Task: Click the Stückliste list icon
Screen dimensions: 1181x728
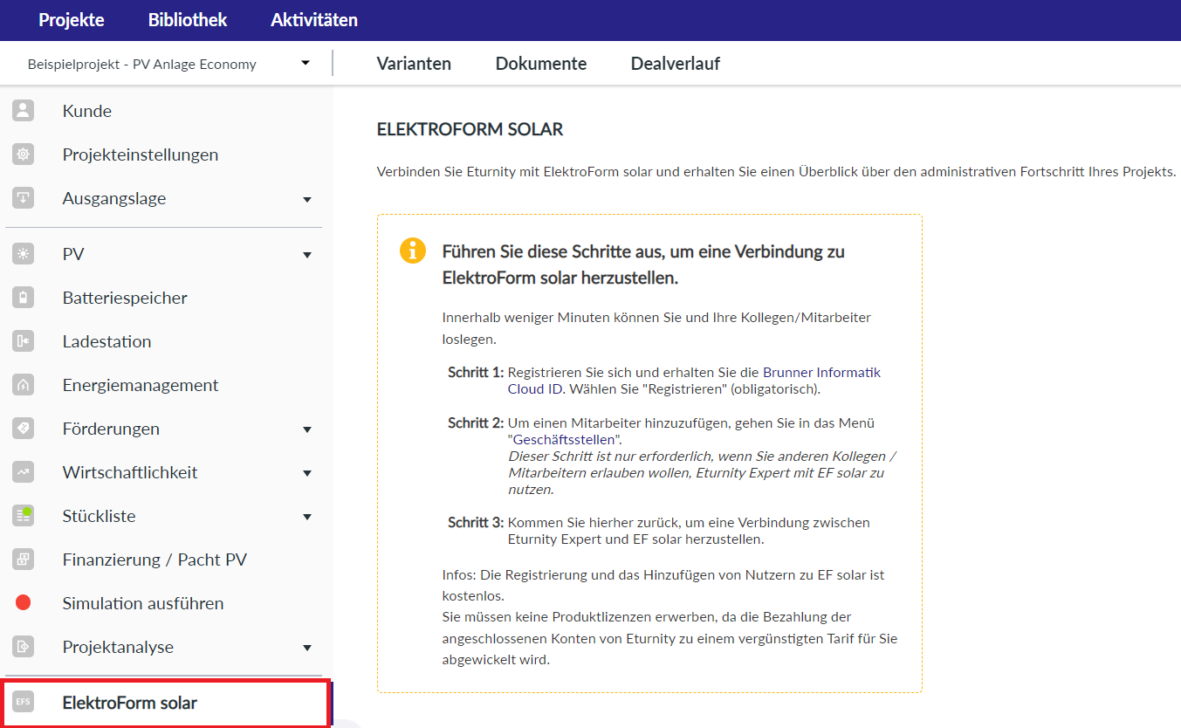Action: pos(23,516)
